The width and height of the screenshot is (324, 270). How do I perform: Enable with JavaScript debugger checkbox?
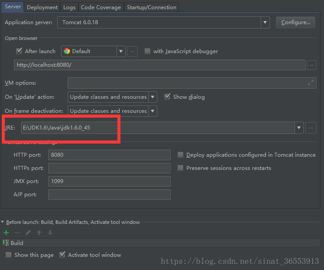(147, 51)
